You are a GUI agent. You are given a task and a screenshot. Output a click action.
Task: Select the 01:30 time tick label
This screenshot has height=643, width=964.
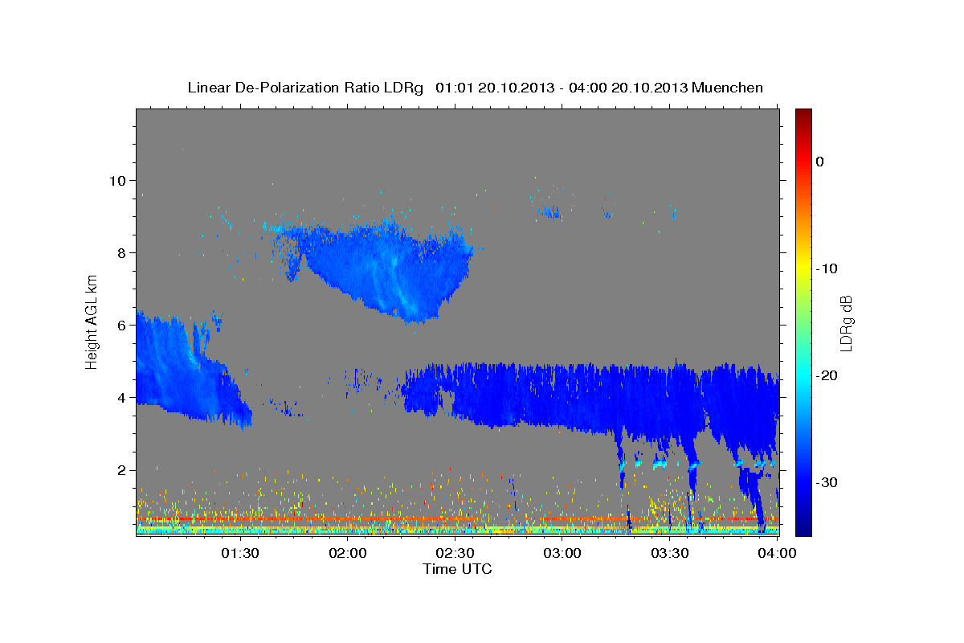click(239, 553)
